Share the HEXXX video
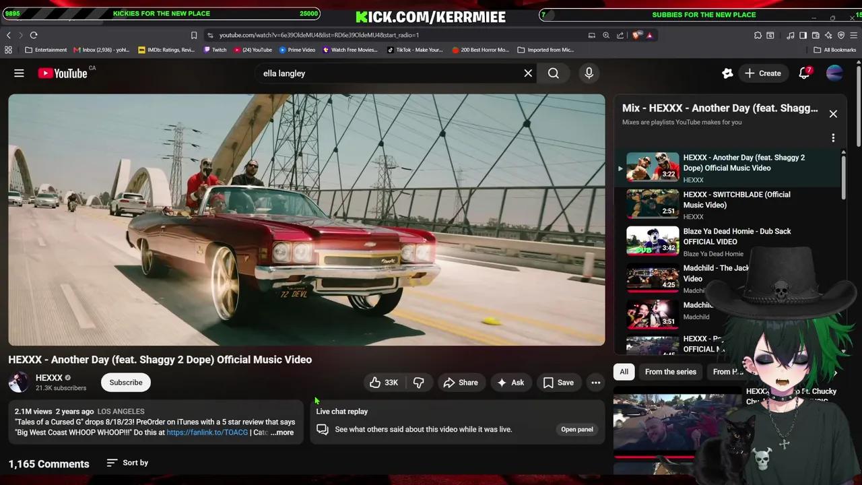This screenshot has width=862, height=485. click(x=461, y=383)
